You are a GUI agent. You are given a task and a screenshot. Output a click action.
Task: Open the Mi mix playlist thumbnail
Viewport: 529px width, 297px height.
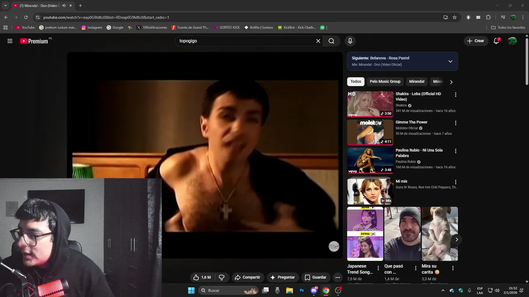[370, 191]
